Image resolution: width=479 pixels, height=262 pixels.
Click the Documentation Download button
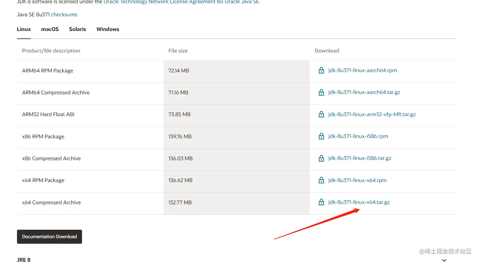click(49, 237)
